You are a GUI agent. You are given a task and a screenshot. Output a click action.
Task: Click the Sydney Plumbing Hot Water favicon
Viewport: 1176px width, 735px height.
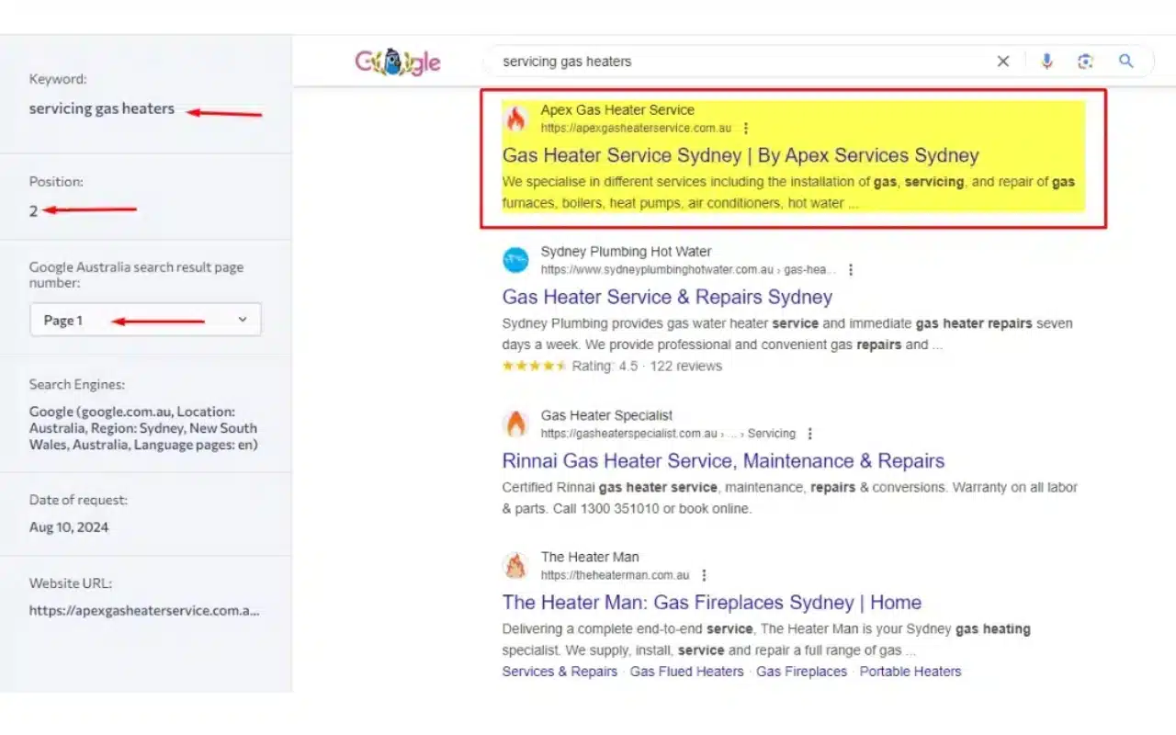(515, 260)
